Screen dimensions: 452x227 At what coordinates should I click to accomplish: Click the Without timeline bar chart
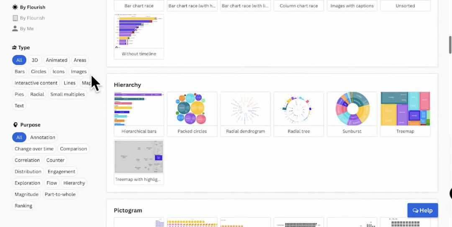pyautogui.click(x=139, y=36)
